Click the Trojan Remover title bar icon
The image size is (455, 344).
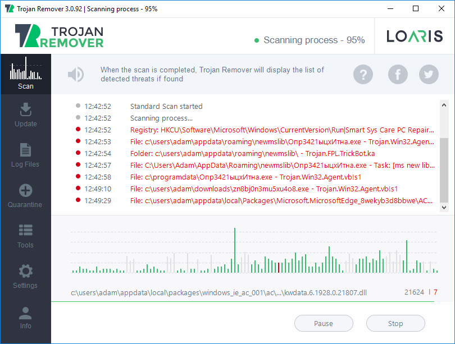(x=10, y=8)
